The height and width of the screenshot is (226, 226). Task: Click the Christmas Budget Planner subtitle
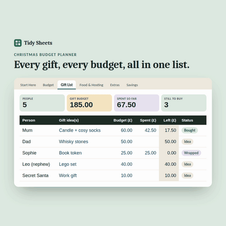(45, 55)
